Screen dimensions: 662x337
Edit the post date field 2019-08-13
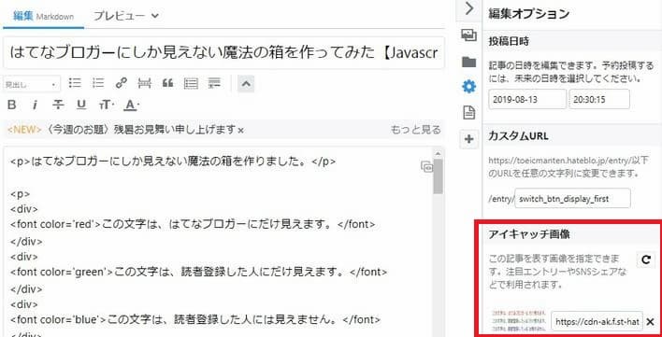coord(527,99)
